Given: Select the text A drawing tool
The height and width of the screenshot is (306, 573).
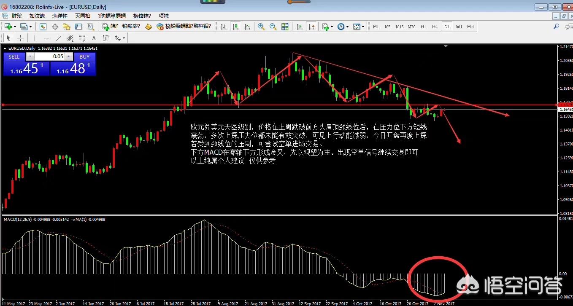Looking at the screenshot, I should [x=94, y=38].
